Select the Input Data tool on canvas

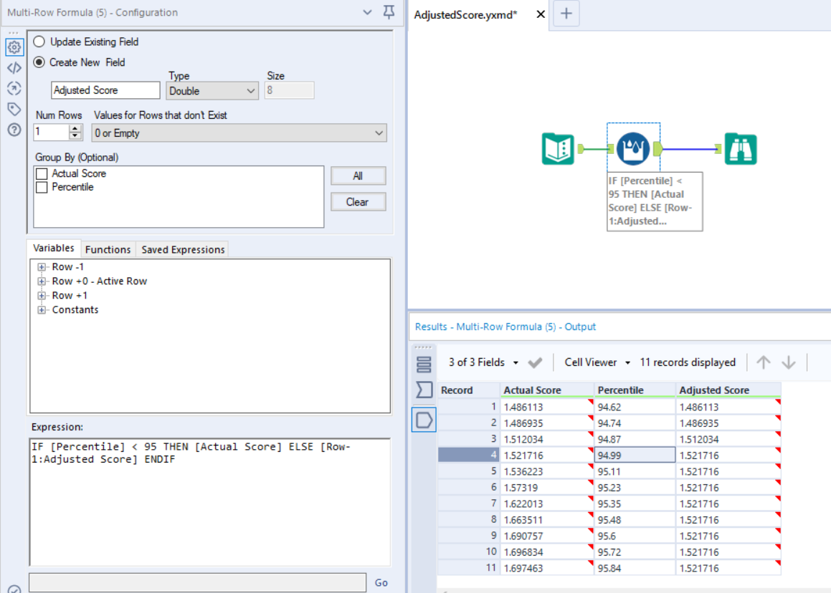click(x=558, y=148)
